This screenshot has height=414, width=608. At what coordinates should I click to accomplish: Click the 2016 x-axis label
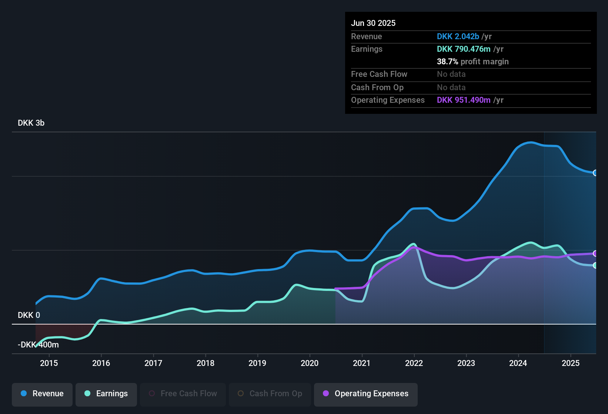click(x=101, y=363)
